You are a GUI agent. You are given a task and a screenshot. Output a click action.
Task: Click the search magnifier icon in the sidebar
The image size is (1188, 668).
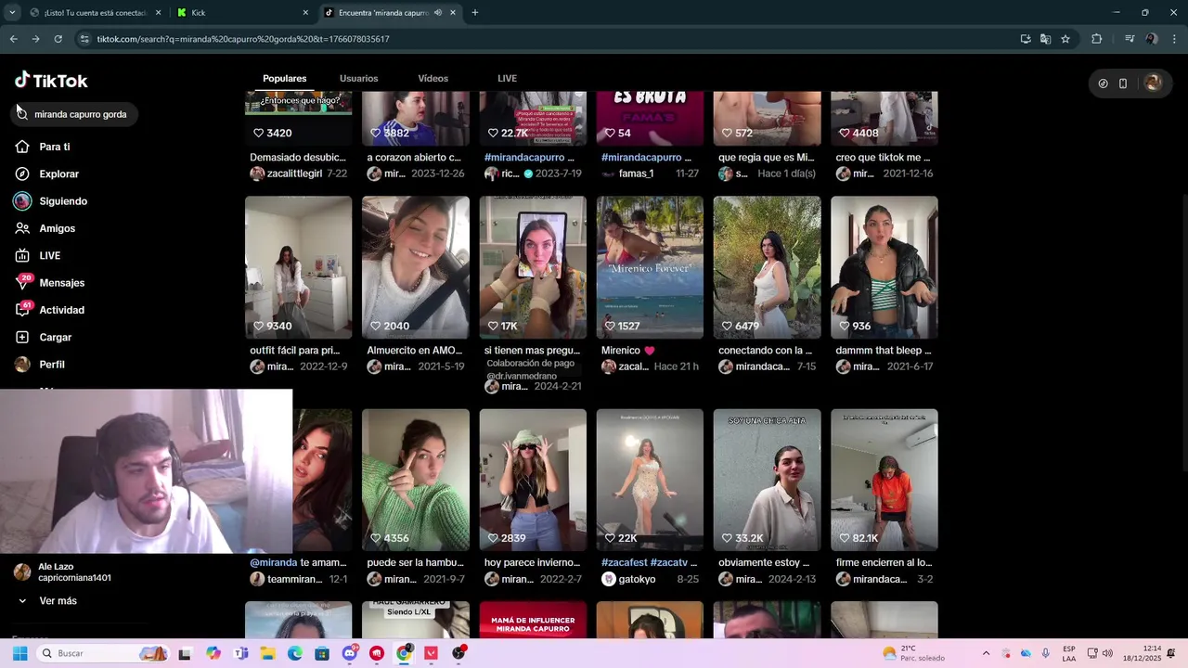tap(22, 114)
